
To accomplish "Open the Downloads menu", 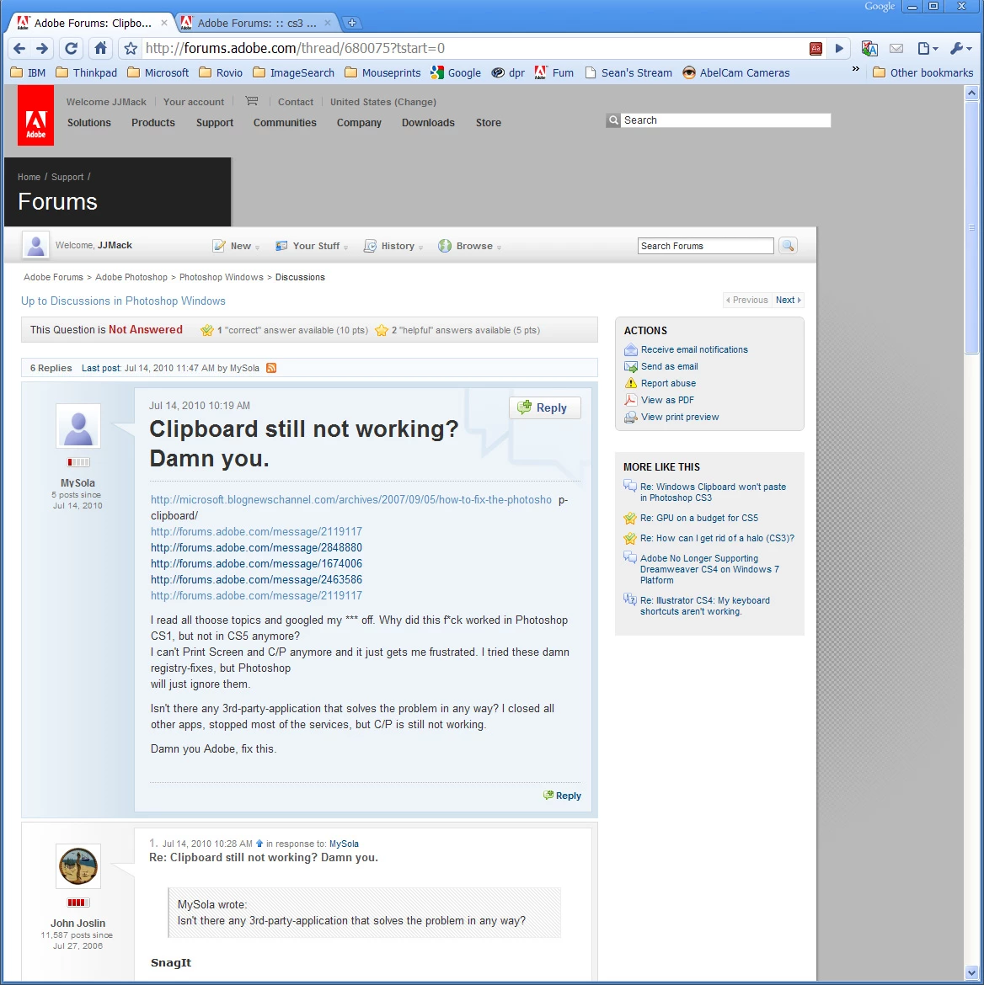I will point(428,123).
